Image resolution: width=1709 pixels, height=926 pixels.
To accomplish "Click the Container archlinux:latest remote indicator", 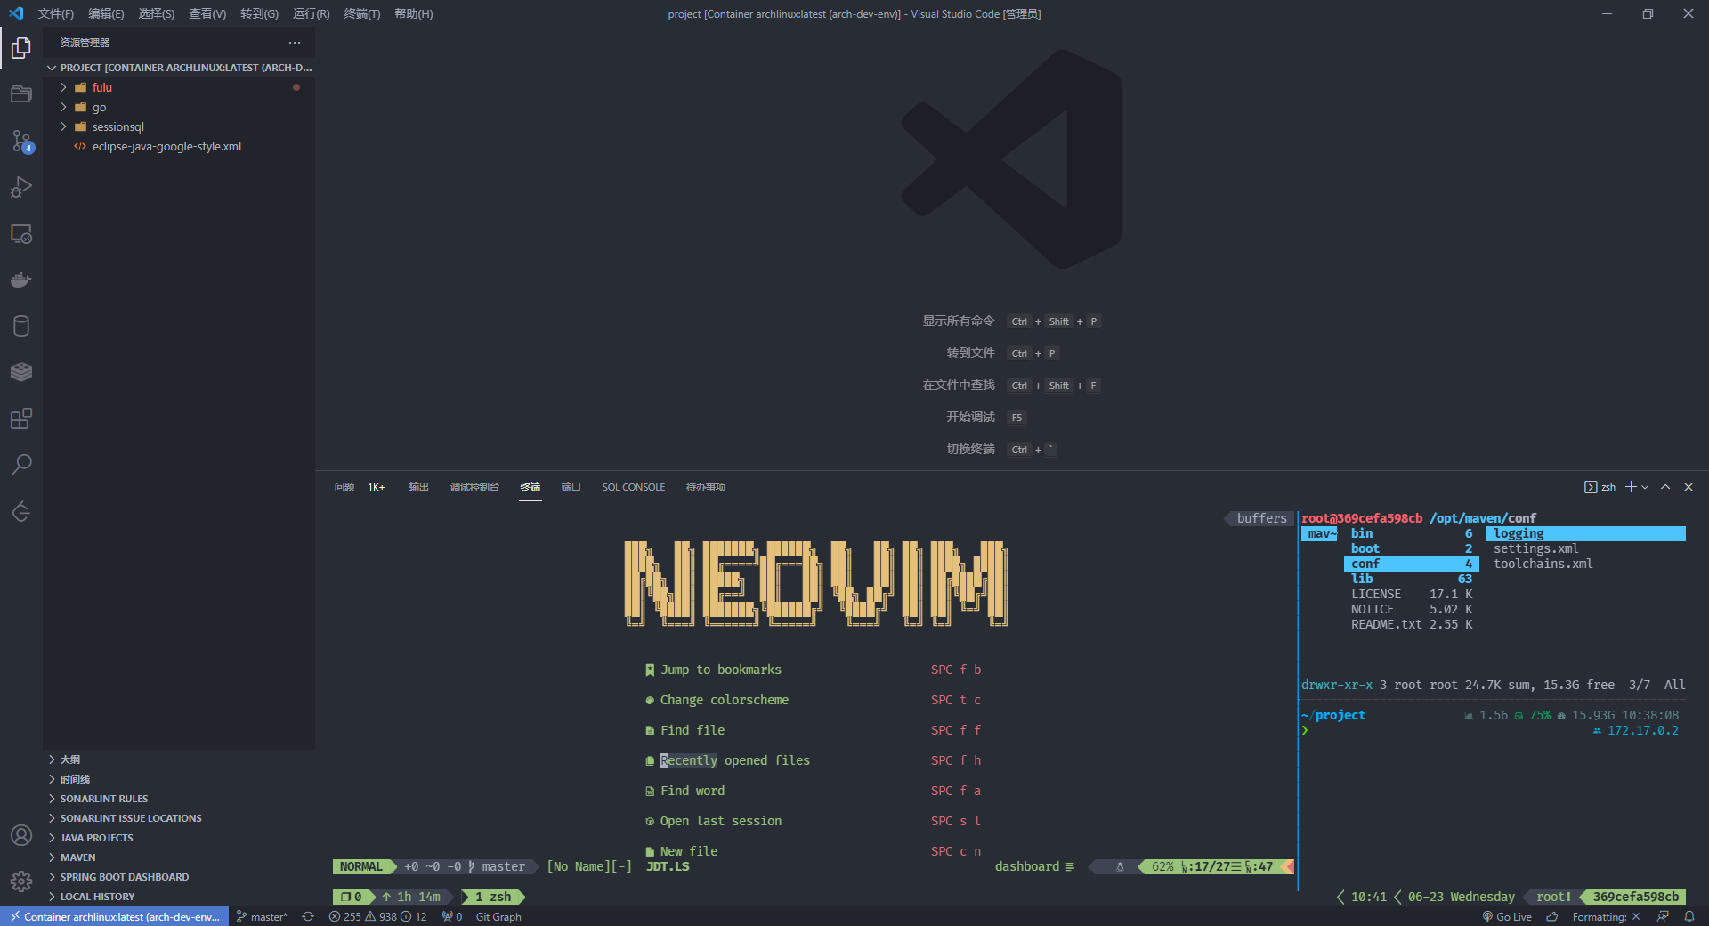I will pyautogui.click(x=114, y=916).
